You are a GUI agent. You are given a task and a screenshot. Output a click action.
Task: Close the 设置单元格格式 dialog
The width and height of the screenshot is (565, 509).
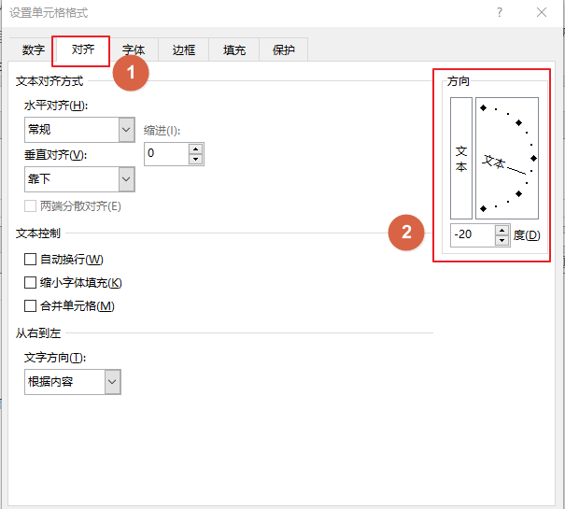(x=542, y=13)
